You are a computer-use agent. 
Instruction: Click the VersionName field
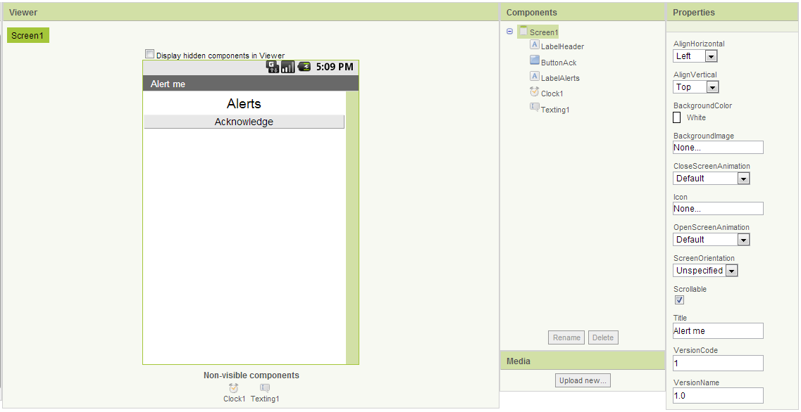(x=719, y=395)
